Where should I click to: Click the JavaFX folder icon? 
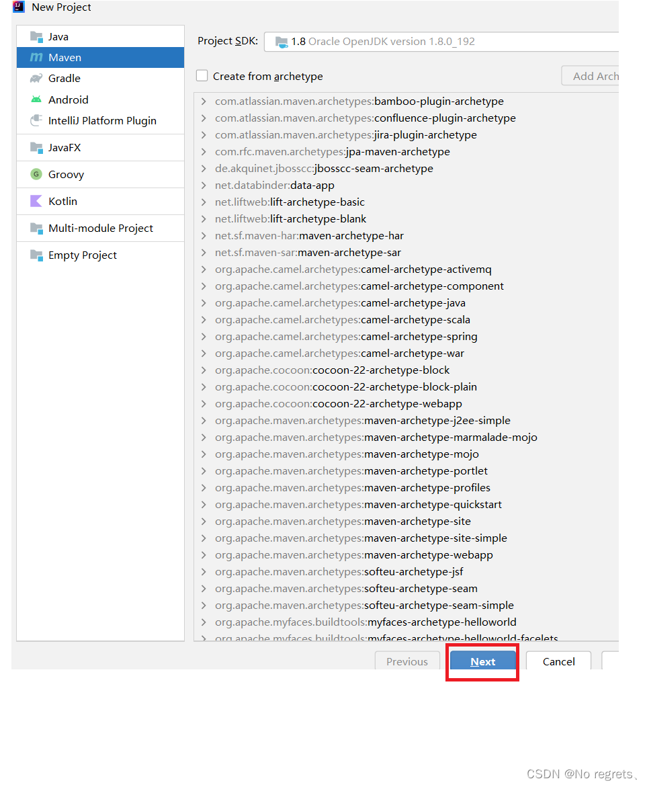tap(36, 148)
